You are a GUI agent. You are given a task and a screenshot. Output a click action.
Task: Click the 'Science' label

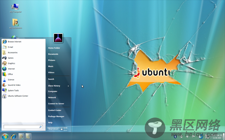click(11, 80)
